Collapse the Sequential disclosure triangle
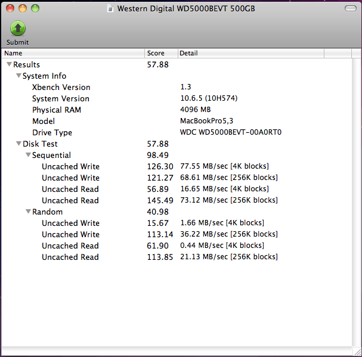The image size is (362, 357). 28,154
